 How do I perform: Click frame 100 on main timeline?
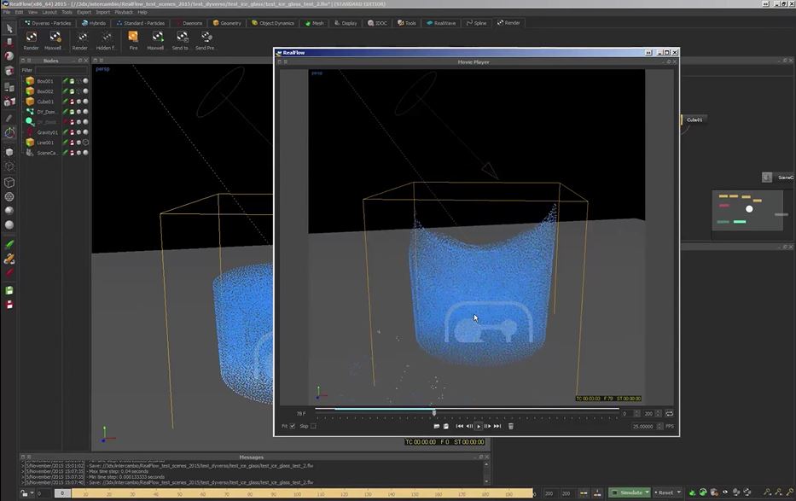tap(297, 493)
